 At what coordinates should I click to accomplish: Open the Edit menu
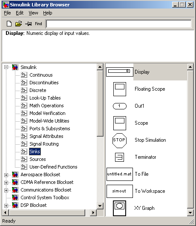pyautogui.click(x=20, y=13)
